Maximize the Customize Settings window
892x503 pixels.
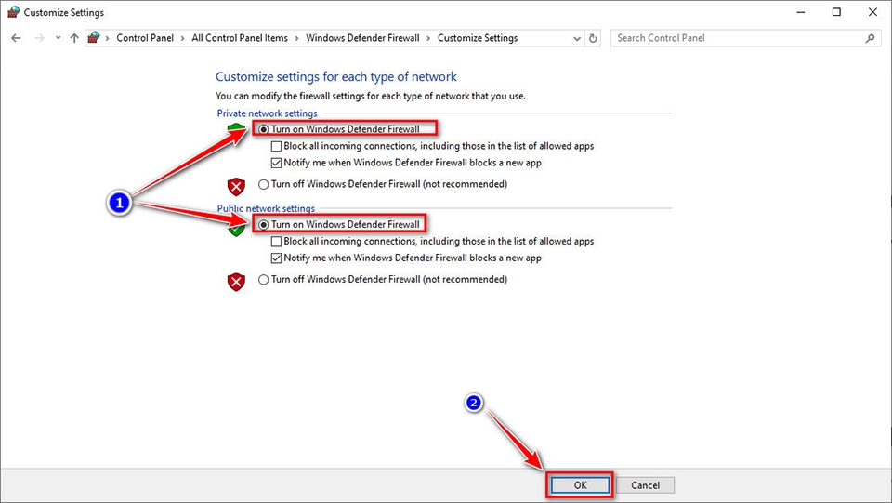coord(836,12)
